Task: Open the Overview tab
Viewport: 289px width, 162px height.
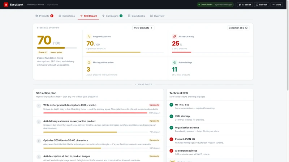Action: tap(157, 16)
